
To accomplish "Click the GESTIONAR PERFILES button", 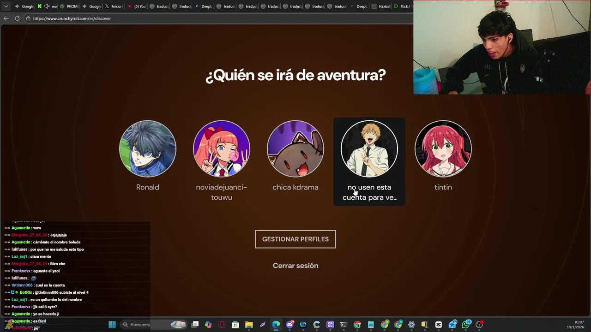I will 295,239.
